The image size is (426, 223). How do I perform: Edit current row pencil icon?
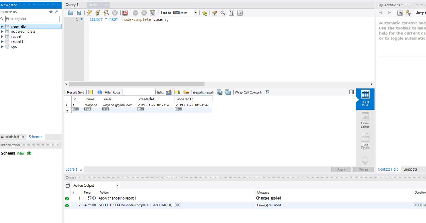[169, 92]
